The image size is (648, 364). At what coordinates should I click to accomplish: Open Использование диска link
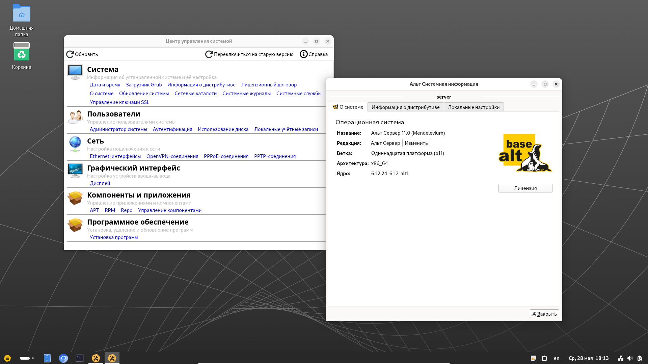click(x=223, y=129)
